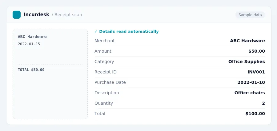
Task: Open the scanned receipt preview thumbnail
Action: (50, 74)
